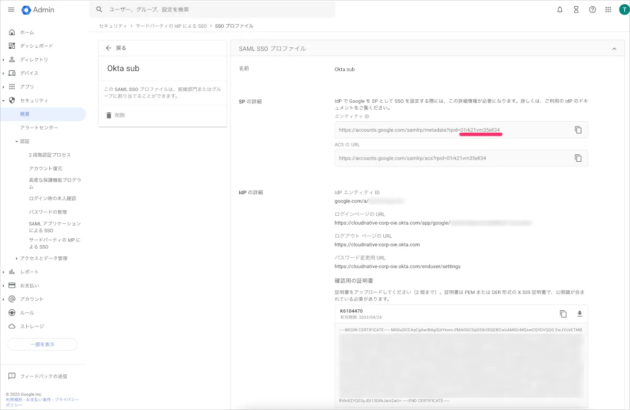Image resolution: width=630 pixels, height=410 pixels.
Task: Click logout URL cloudnative-corp-oie.okta.com
Action: coord(377,245)
